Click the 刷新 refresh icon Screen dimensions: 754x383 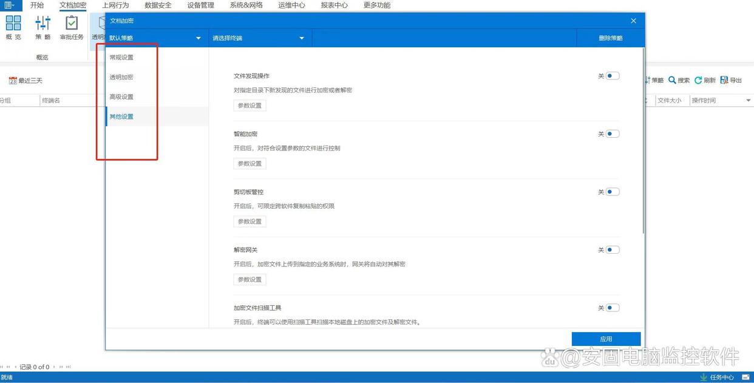(x=698, y=80)
